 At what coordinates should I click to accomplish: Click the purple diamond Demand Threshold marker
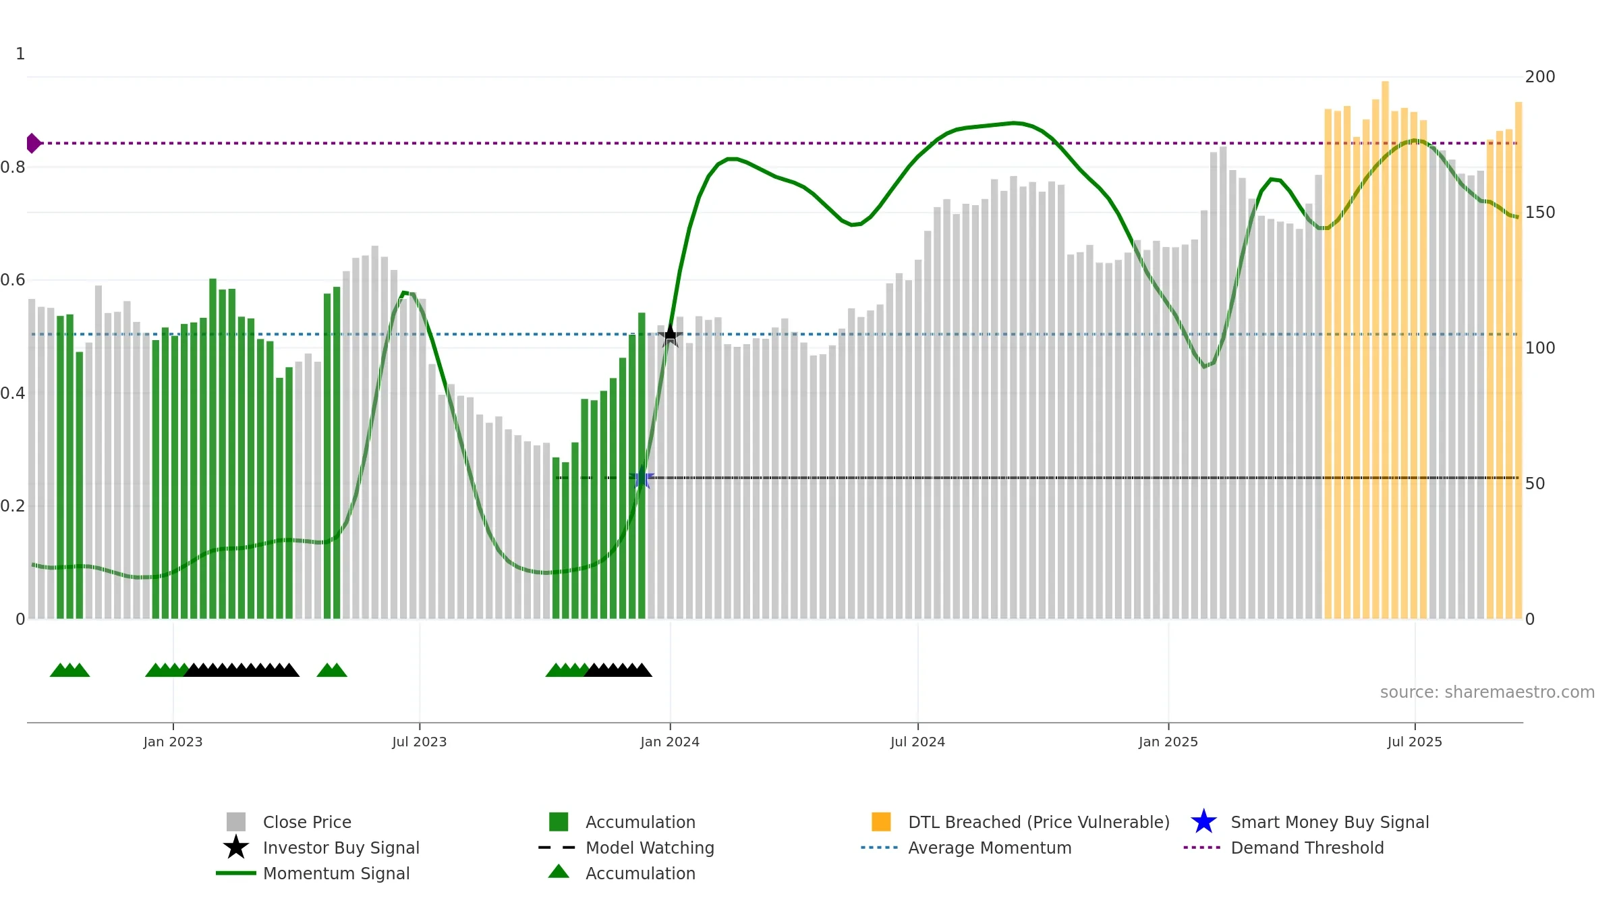[33, 143]
